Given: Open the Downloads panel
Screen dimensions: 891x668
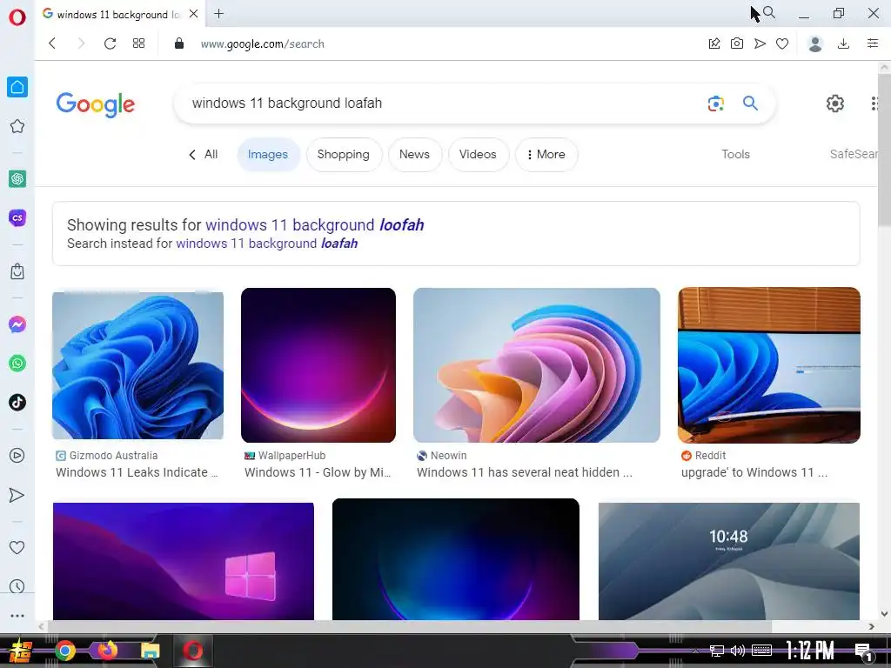Looking at the screenshot, I should [844, 43].
